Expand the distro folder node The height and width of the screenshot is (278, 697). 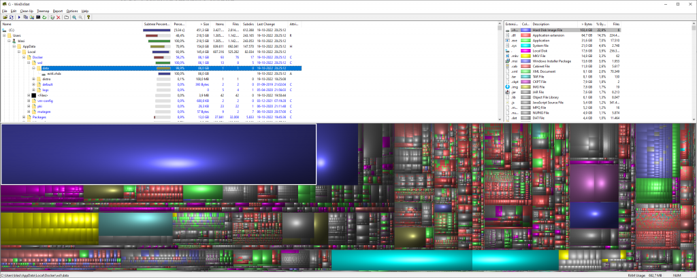click(34, 79)
